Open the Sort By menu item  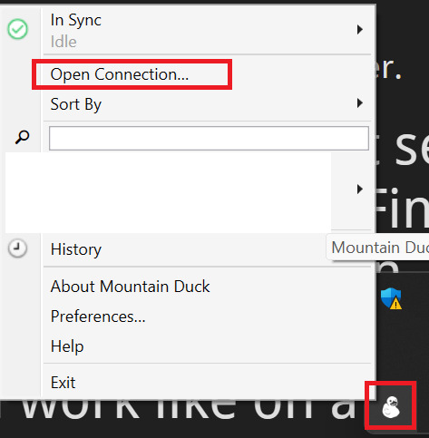tap(76, 104)
